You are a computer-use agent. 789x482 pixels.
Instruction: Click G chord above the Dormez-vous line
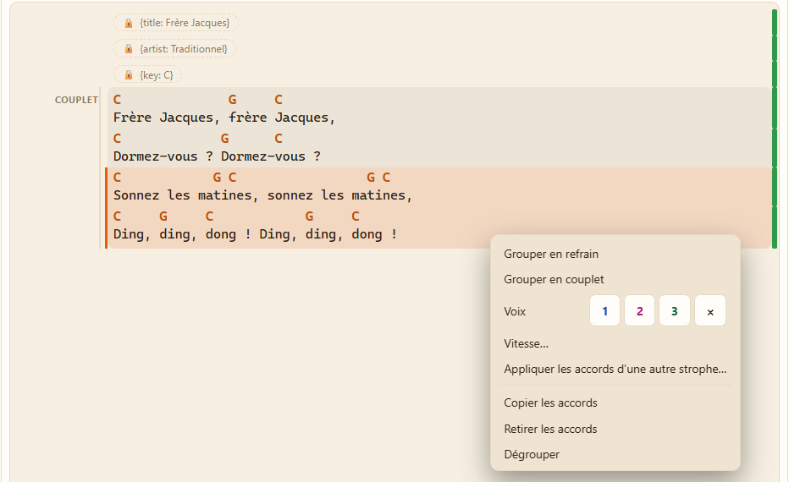click(x=225, y=138)
